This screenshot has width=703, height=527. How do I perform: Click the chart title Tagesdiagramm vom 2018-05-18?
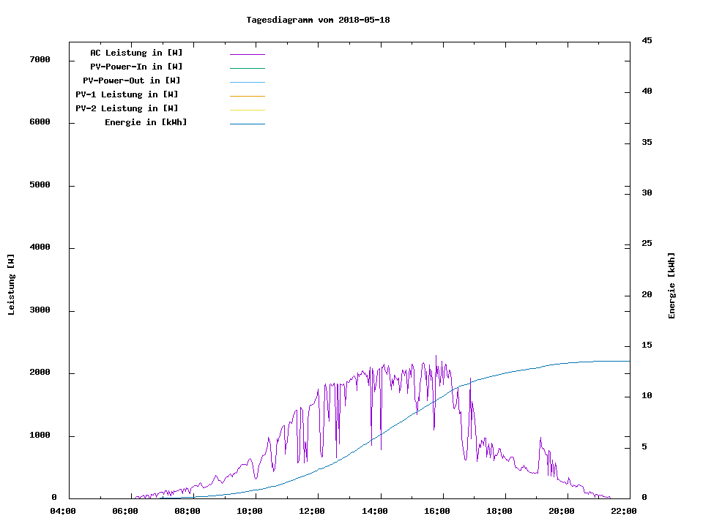click(318, 20)
